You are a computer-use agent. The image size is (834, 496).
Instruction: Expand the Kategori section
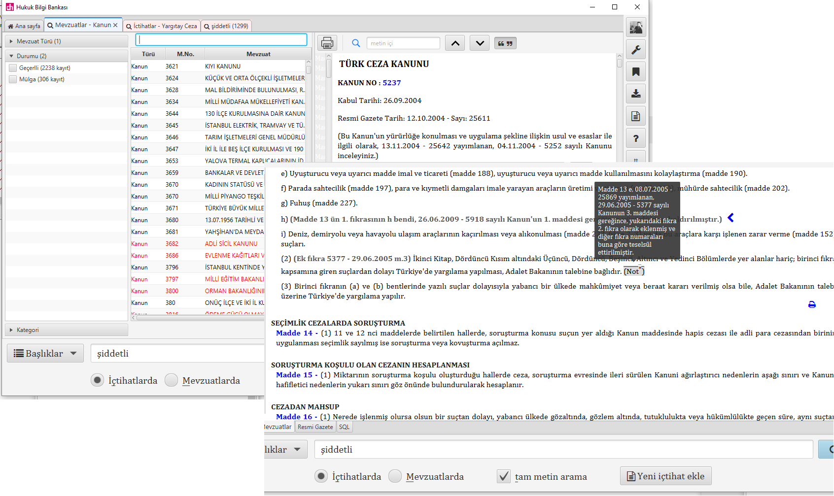click(11, 330)
